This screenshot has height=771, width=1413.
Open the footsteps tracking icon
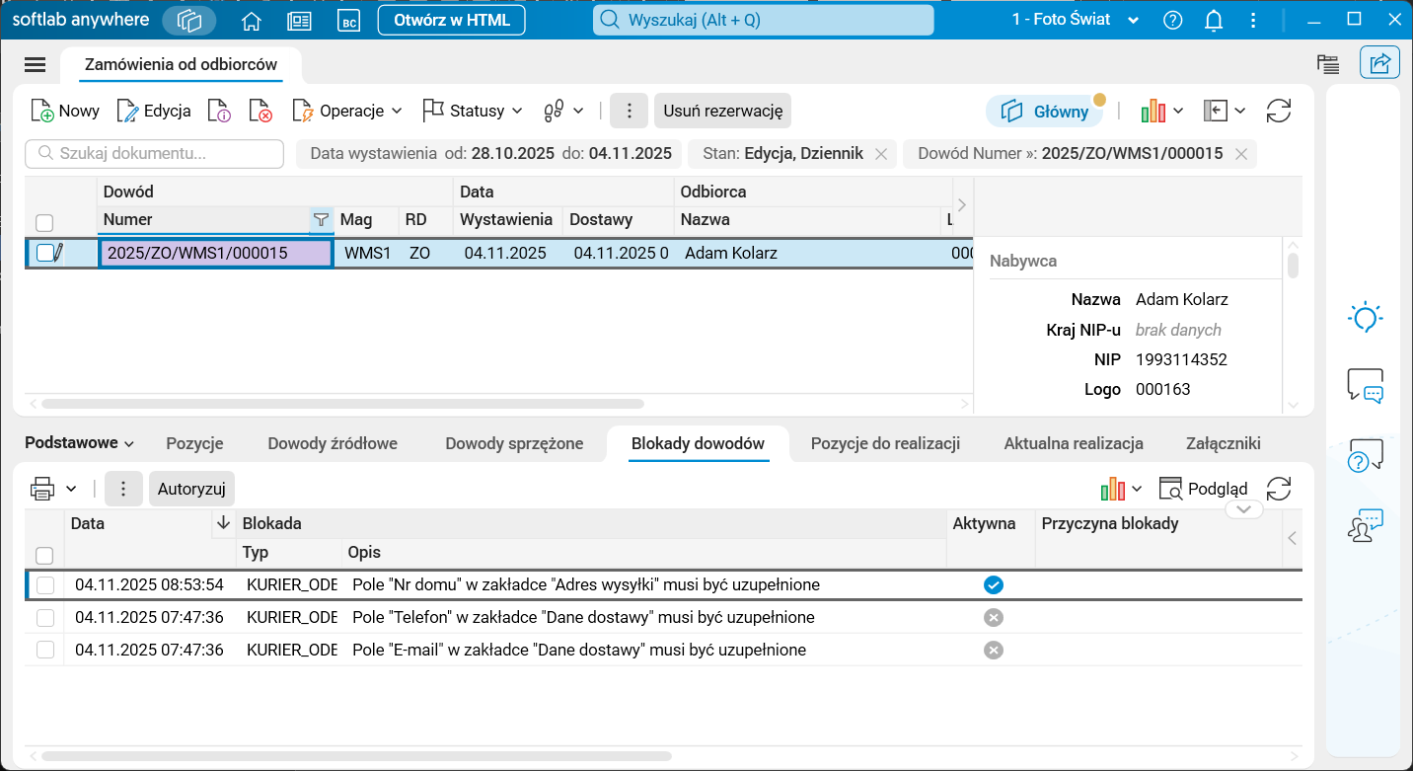554,111
